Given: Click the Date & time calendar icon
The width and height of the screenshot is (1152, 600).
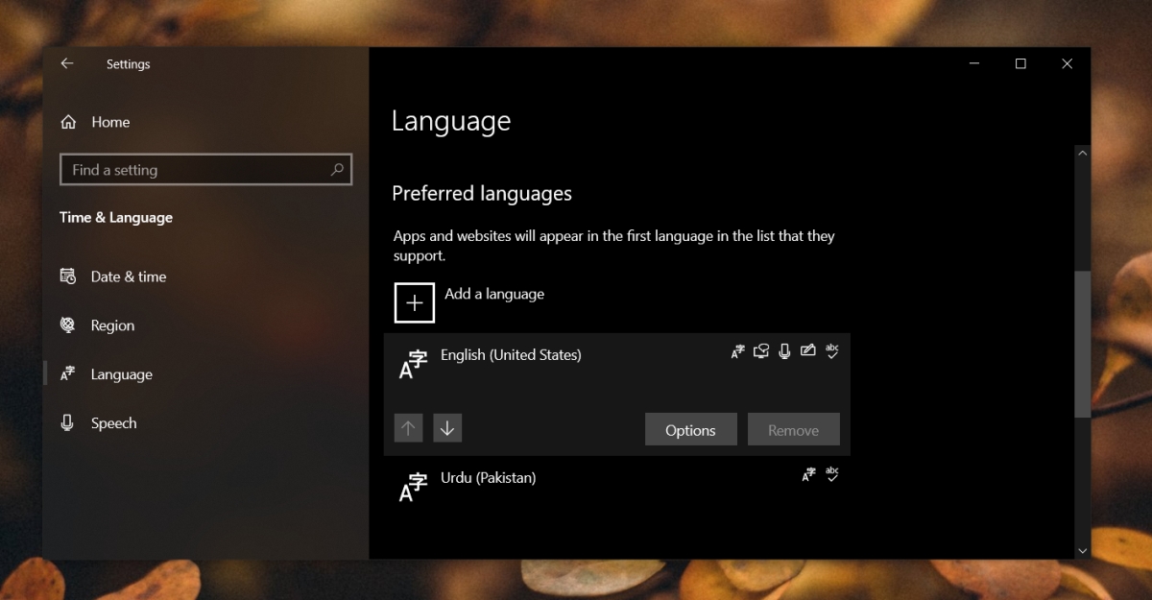Looking at the screenshot, I should (68, 276).
